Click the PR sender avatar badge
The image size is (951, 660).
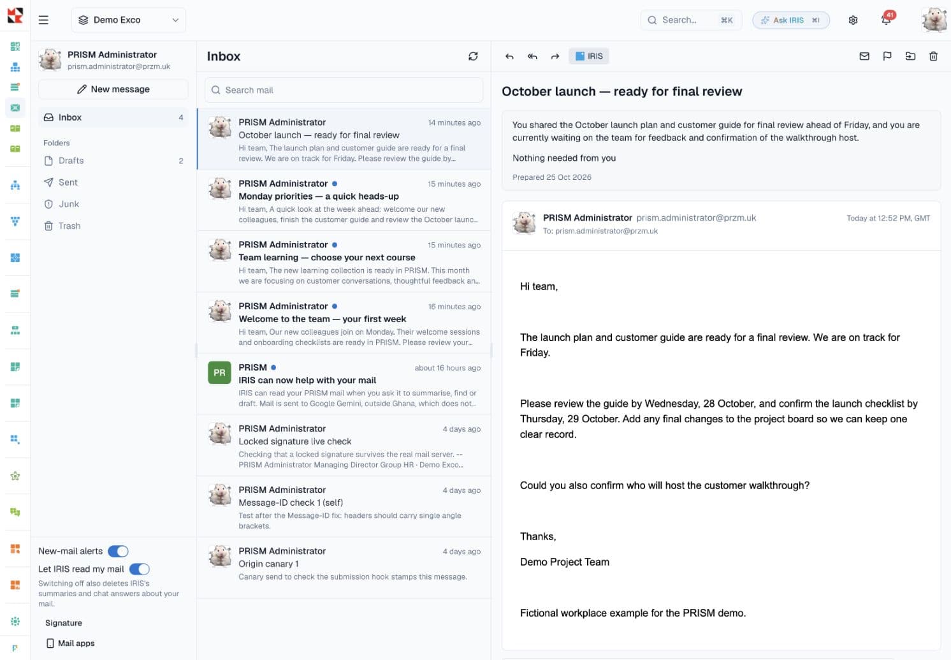coord(219,372)
